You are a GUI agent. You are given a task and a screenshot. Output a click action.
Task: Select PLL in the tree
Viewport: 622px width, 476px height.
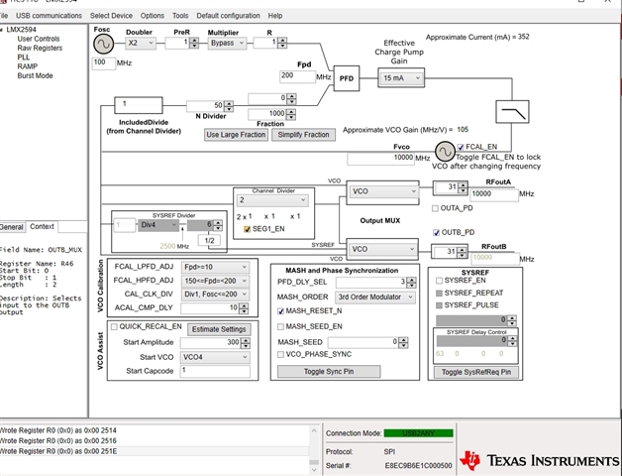click(x=24, y=58)
